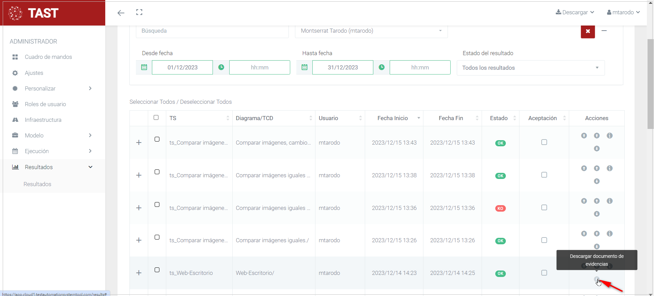Click the red clear filters X button
The width and height of the screenshot is (654, 296).
(588, 31)
